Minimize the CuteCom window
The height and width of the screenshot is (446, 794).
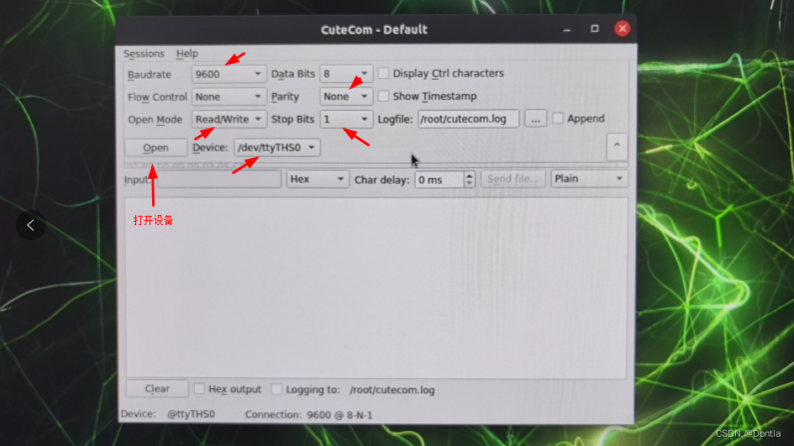567,29
